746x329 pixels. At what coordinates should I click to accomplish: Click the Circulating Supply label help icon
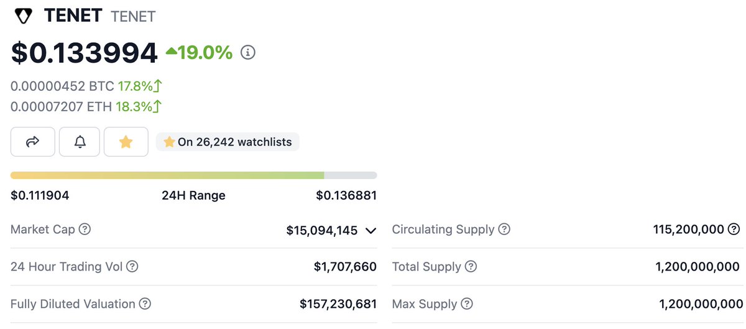[x=504, y=229]
